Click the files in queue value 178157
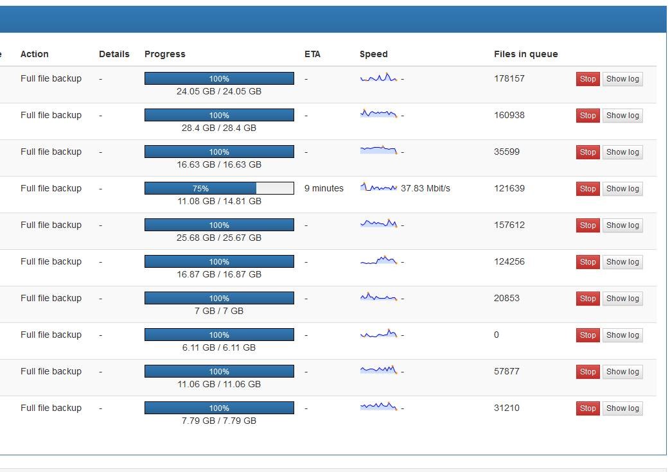Viewport: 670px width, 472px height. [x=509, y=78]
